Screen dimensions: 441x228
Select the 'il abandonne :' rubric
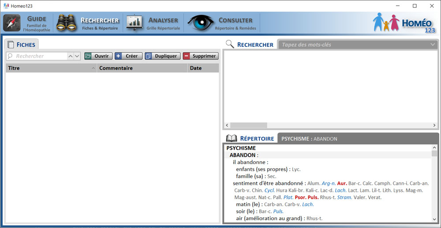tap(250, 162)
